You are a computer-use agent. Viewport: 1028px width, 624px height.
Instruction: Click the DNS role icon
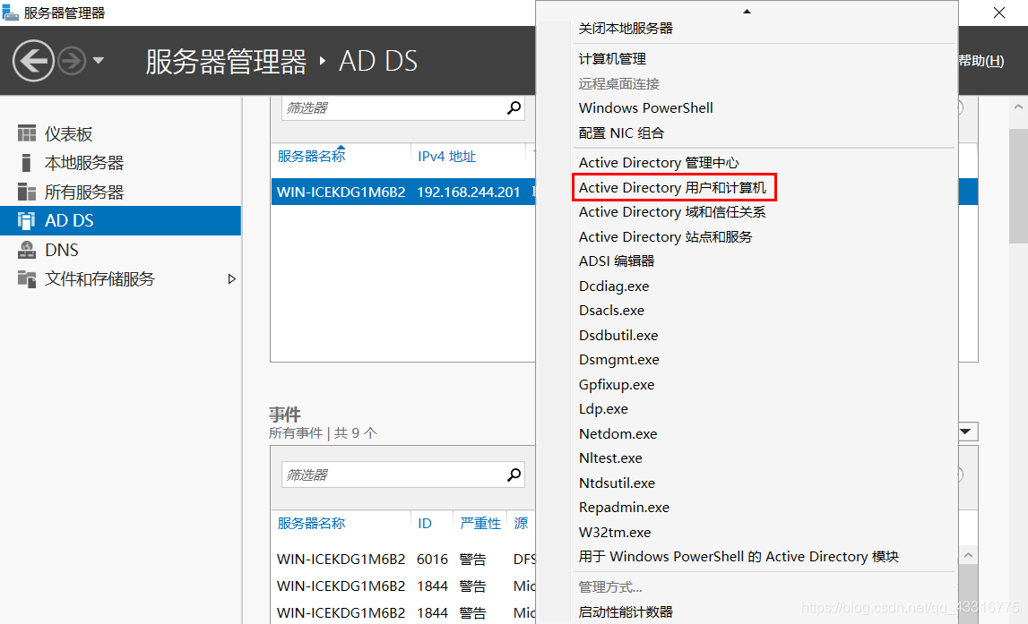coord(27,250)
